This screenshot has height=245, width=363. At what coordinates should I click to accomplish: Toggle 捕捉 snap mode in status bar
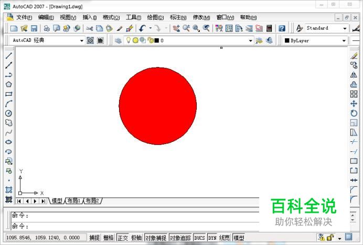tap(94, 238)
